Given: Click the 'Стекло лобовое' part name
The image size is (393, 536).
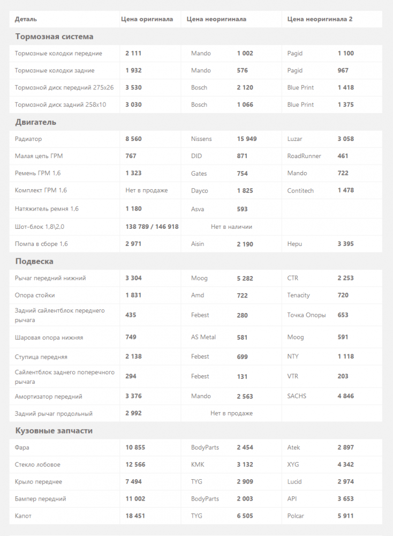Looking at the screenshot, I should click(37, 465).
